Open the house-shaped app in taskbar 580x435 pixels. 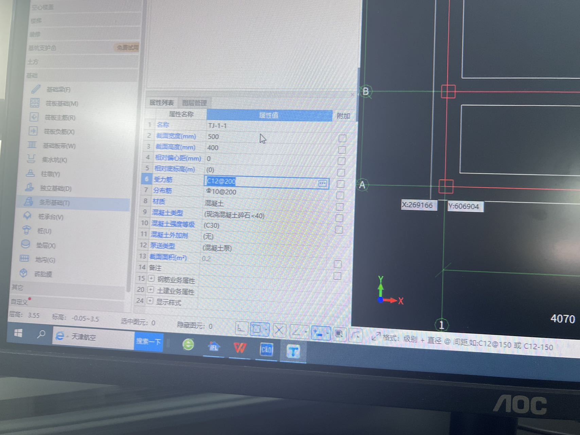pos(214,346)
